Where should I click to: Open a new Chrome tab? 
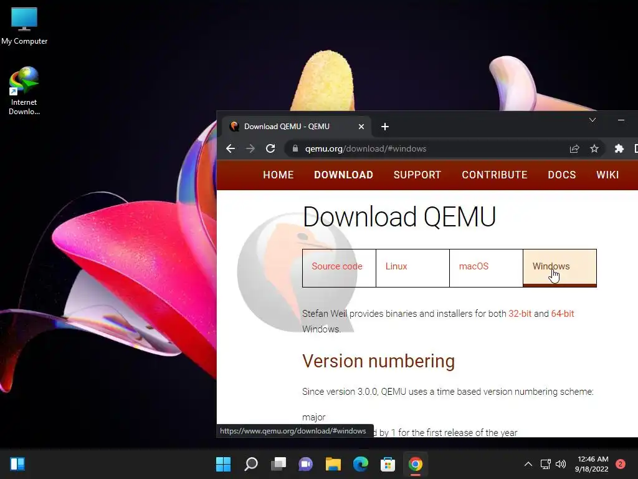tap(385, 127)
